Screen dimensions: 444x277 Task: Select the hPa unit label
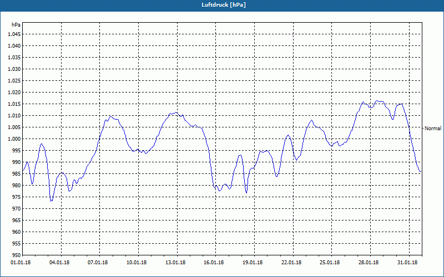(x=16, y=25)
